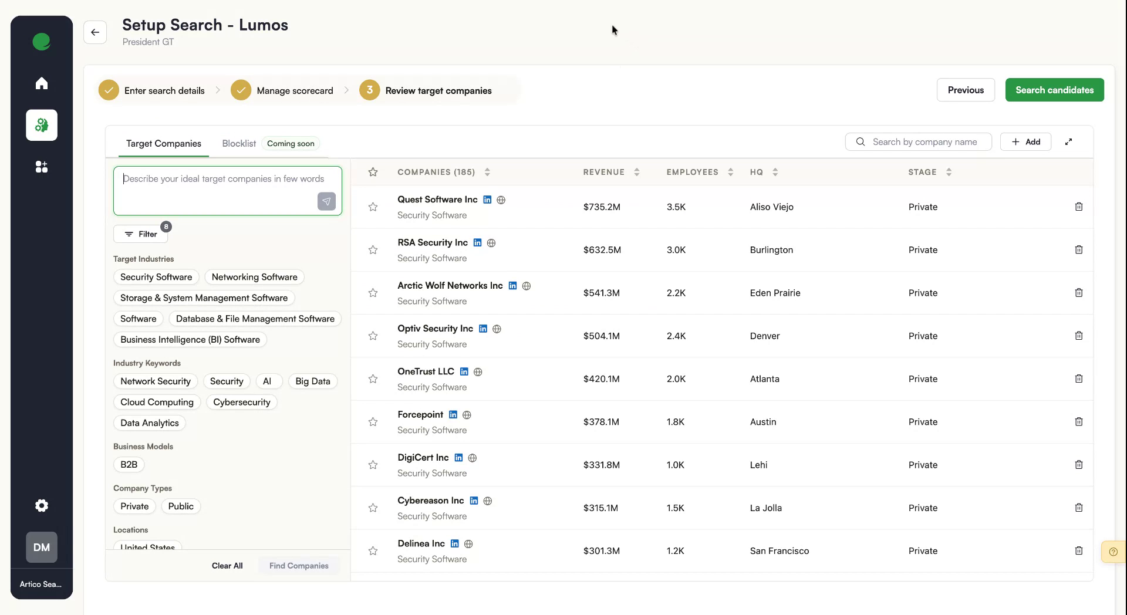The image size is (1127, 615).
Task: Switch to the Blocklist tab
Action: tap(238, 143)
